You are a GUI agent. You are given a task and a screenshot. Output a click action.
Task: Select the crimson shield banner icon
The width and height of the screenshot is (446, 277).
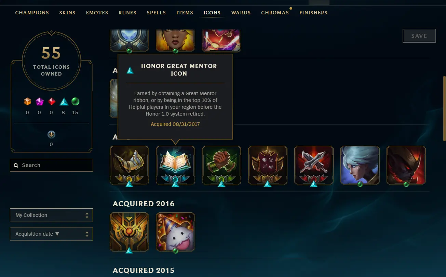point(268,166)
